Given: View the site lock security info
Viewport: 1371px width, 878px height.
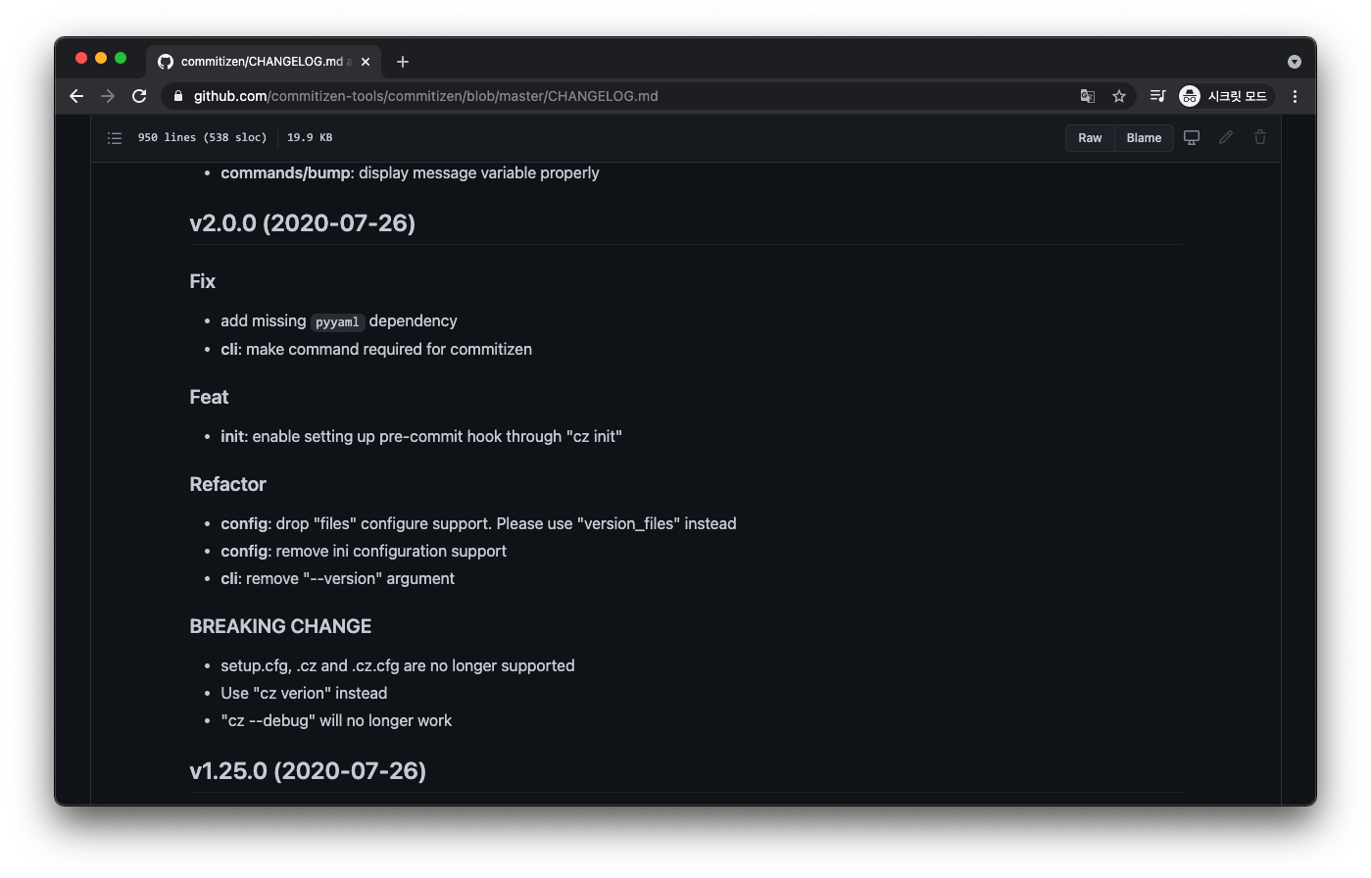Looking at the screenshot, I should pyautogui.click(x=177, y=96).
